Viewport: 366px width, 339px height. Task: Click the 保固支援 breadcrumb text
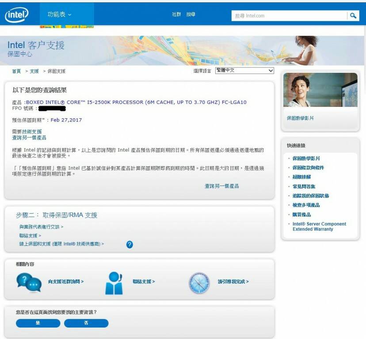pyautogui.click(x=57, y=71)
